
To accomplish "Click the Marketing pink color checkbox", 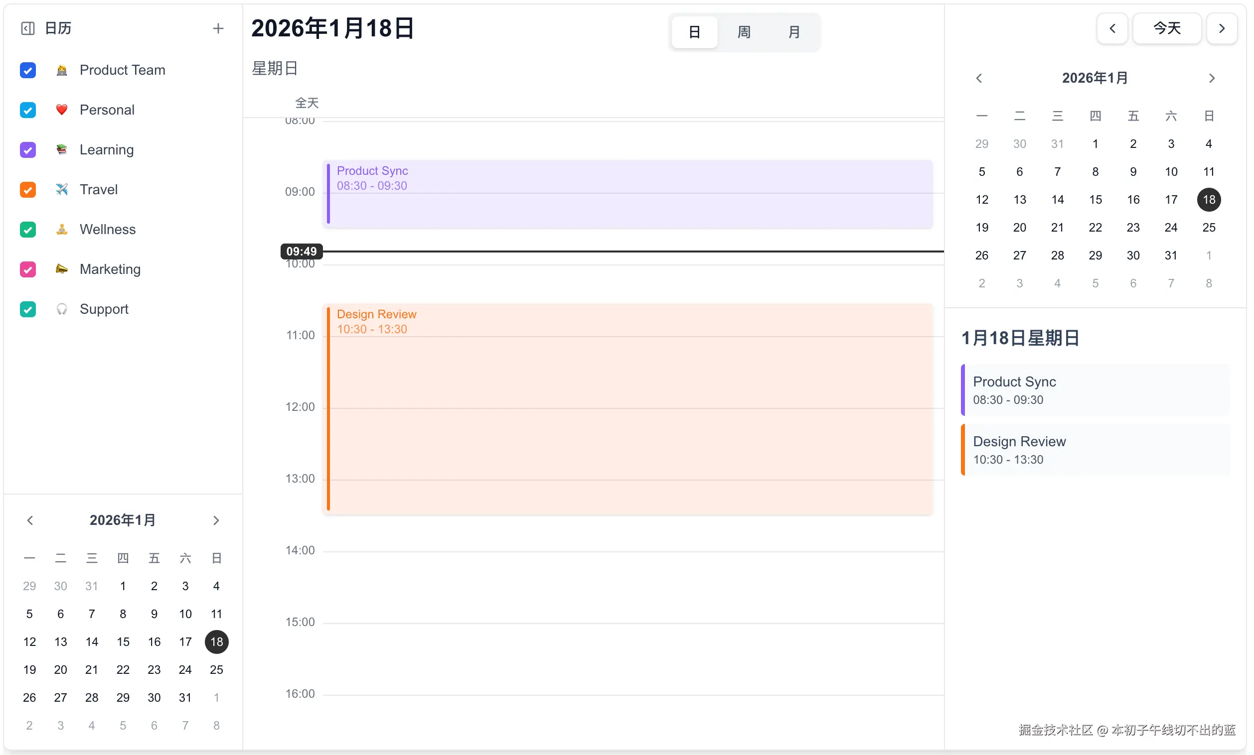I will point(28,269).
